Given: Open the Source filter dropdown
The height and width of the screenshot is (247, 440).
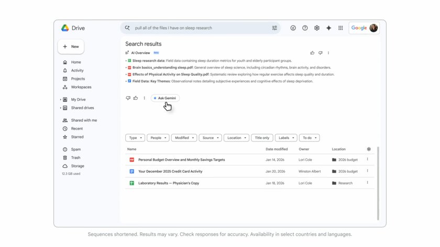Looking at the screenshot, I should [210, 138].
